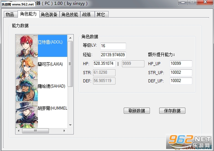Viewport: 214px width, 151px height.
Task: Select the 薩哈德(SAHAD) list entry name
Action: pyautogui.click(x=51, y=86)
